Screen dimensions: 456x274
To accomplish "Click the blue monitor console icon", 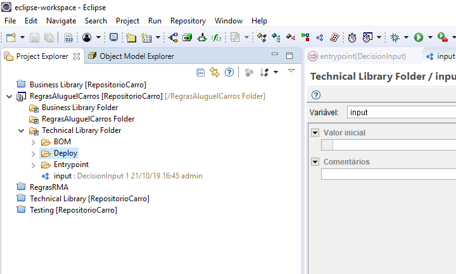I will coord(113,37).
